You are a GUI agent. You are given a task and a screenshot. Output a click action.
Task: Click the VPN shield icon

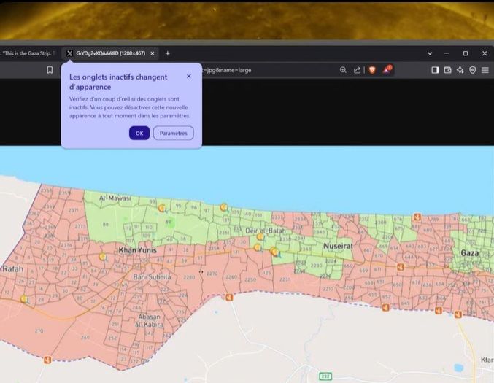click(x=472, y=70)
